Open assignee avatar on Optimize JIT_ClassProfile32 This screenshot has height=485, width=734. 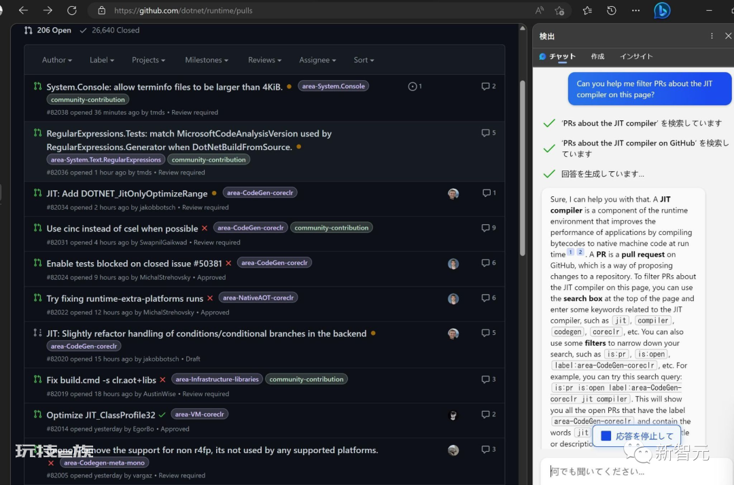click(453, 415)
